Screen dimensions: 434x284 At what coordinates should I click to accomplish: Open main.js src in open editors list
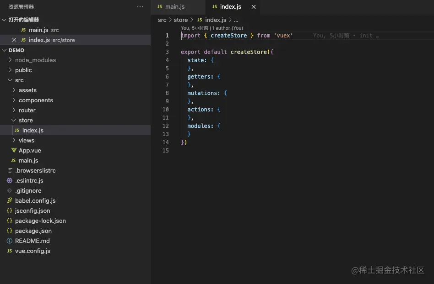click(x=75, y=30)
